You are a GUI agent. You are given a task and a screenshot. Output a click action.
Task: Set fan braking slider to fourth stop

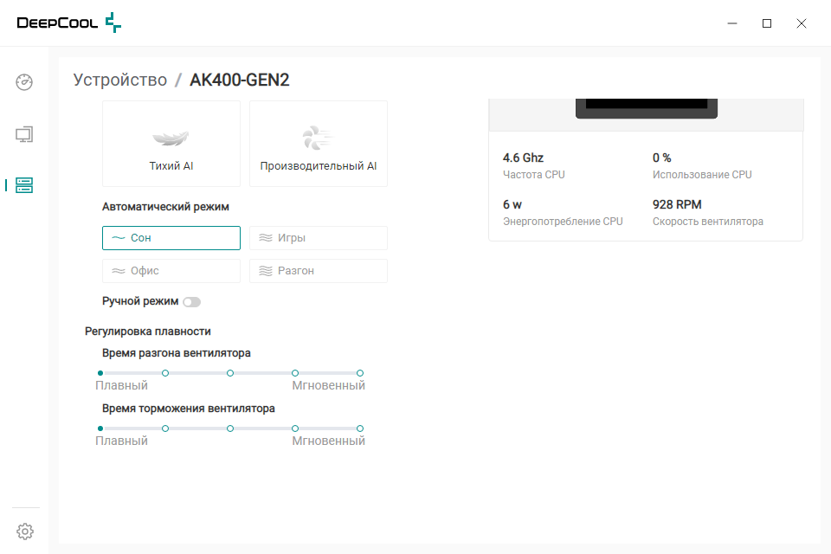295,428
